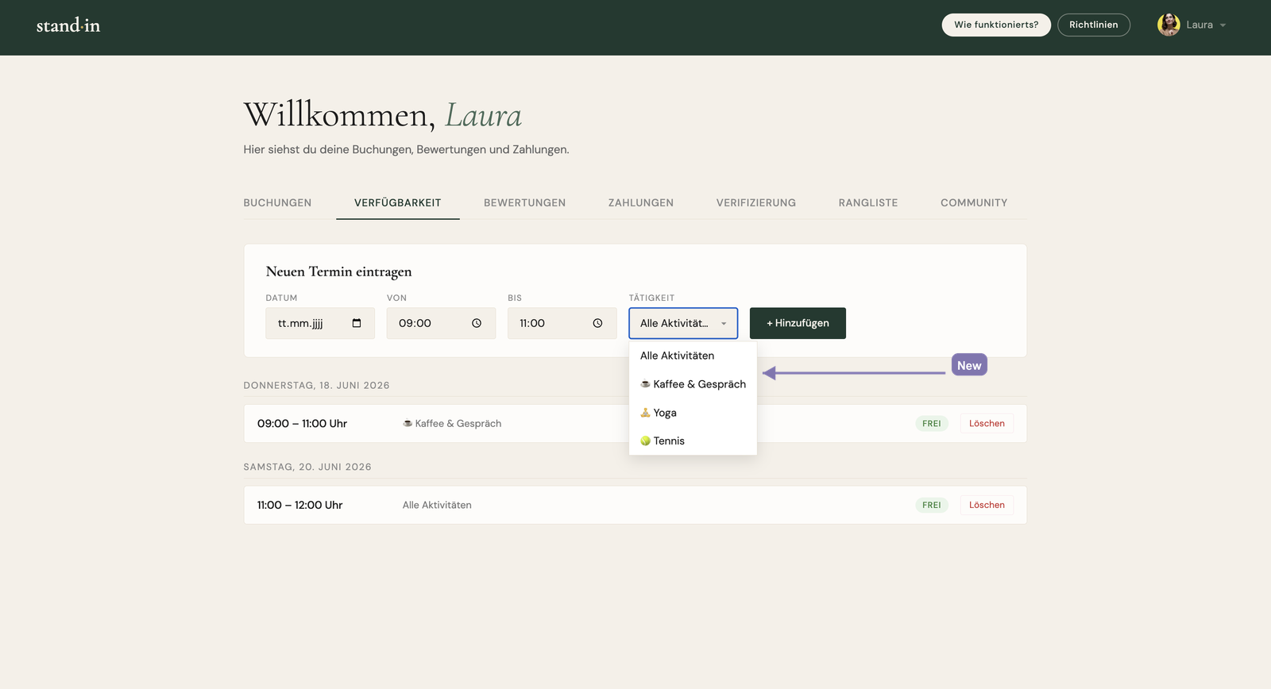Open Laura's profile avatar
1271x689 pixels.
tap(1169, 25)
